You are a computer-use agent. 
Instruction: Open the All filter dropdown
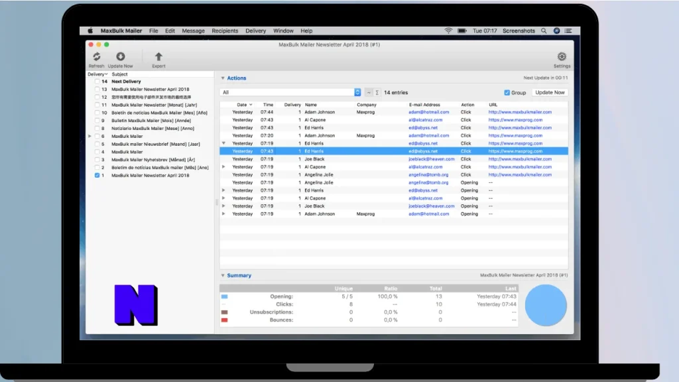[290, 92]
